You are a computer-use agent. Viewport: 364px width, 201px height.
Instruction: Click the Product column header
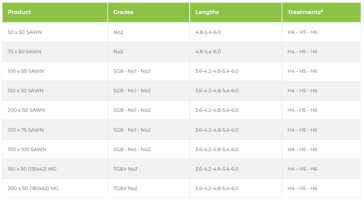(x=19, y=12)
